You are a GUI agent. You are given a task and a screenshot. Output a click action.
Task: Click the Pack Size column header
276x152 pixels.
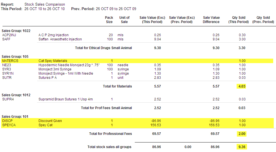coord(109,20)
